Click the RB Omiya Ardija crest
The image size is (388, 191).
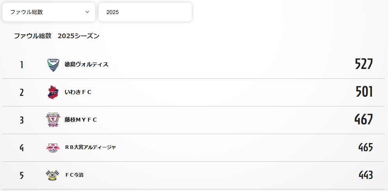53,148
